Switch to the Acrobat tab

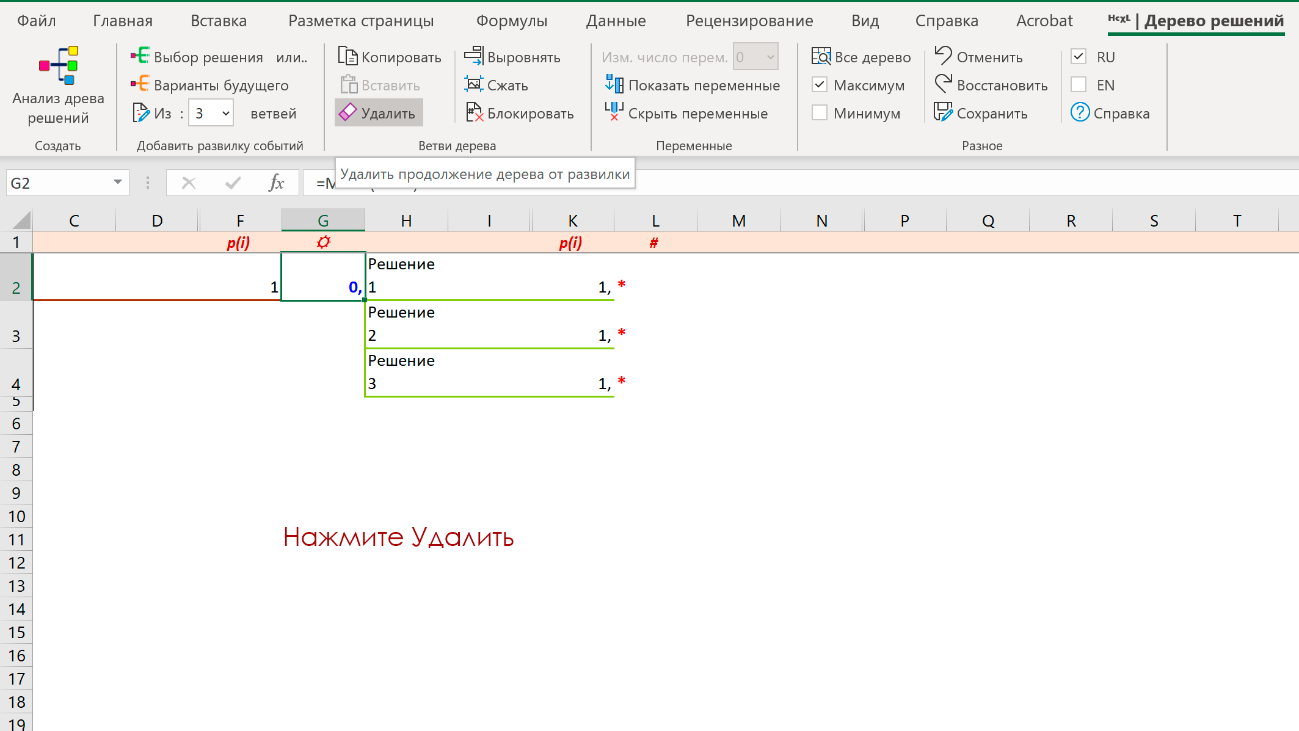pos(1044,21)
